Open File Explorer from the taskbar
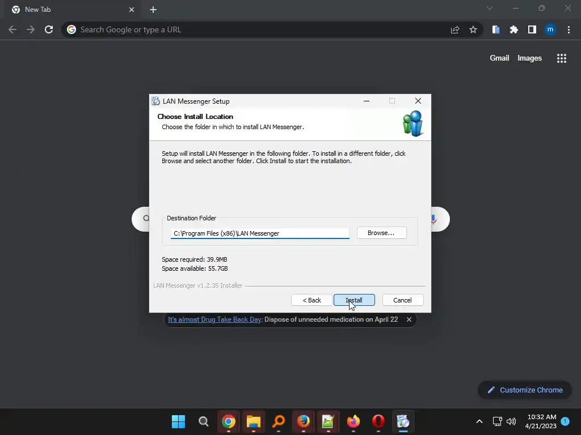Viewport: 581px width, 435px height. point(254,421)
